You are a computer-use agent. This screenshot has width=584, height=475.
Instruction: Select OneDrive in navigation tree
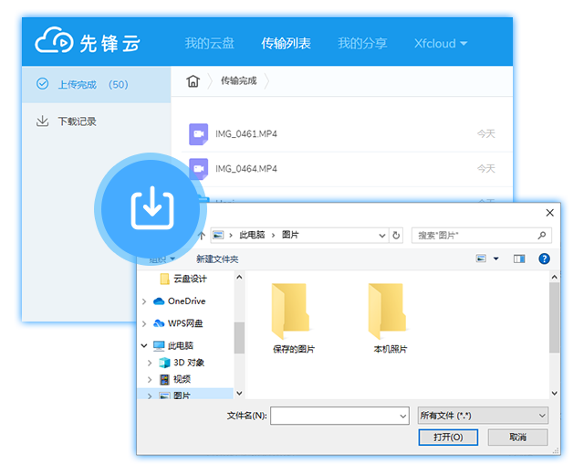click(180, 301)
